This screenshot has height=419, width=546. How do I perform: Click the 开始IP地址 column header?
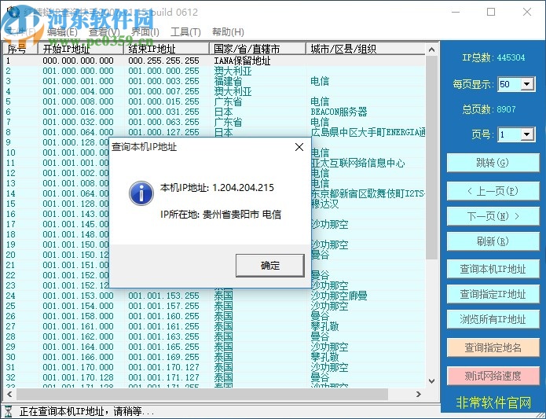(x=81, y=49)
